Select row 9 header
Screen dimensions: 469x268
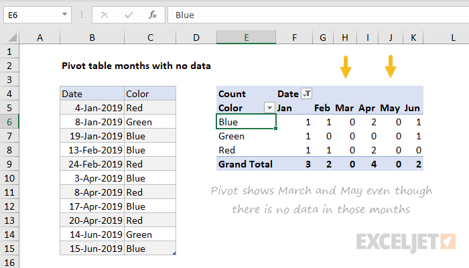tap(9, 164)
